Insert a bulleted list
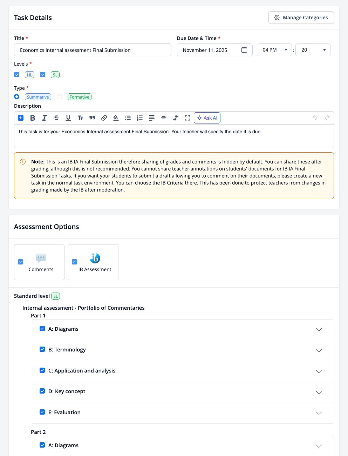Viewport: 348px width, 456px height. [x=128, y=118]
